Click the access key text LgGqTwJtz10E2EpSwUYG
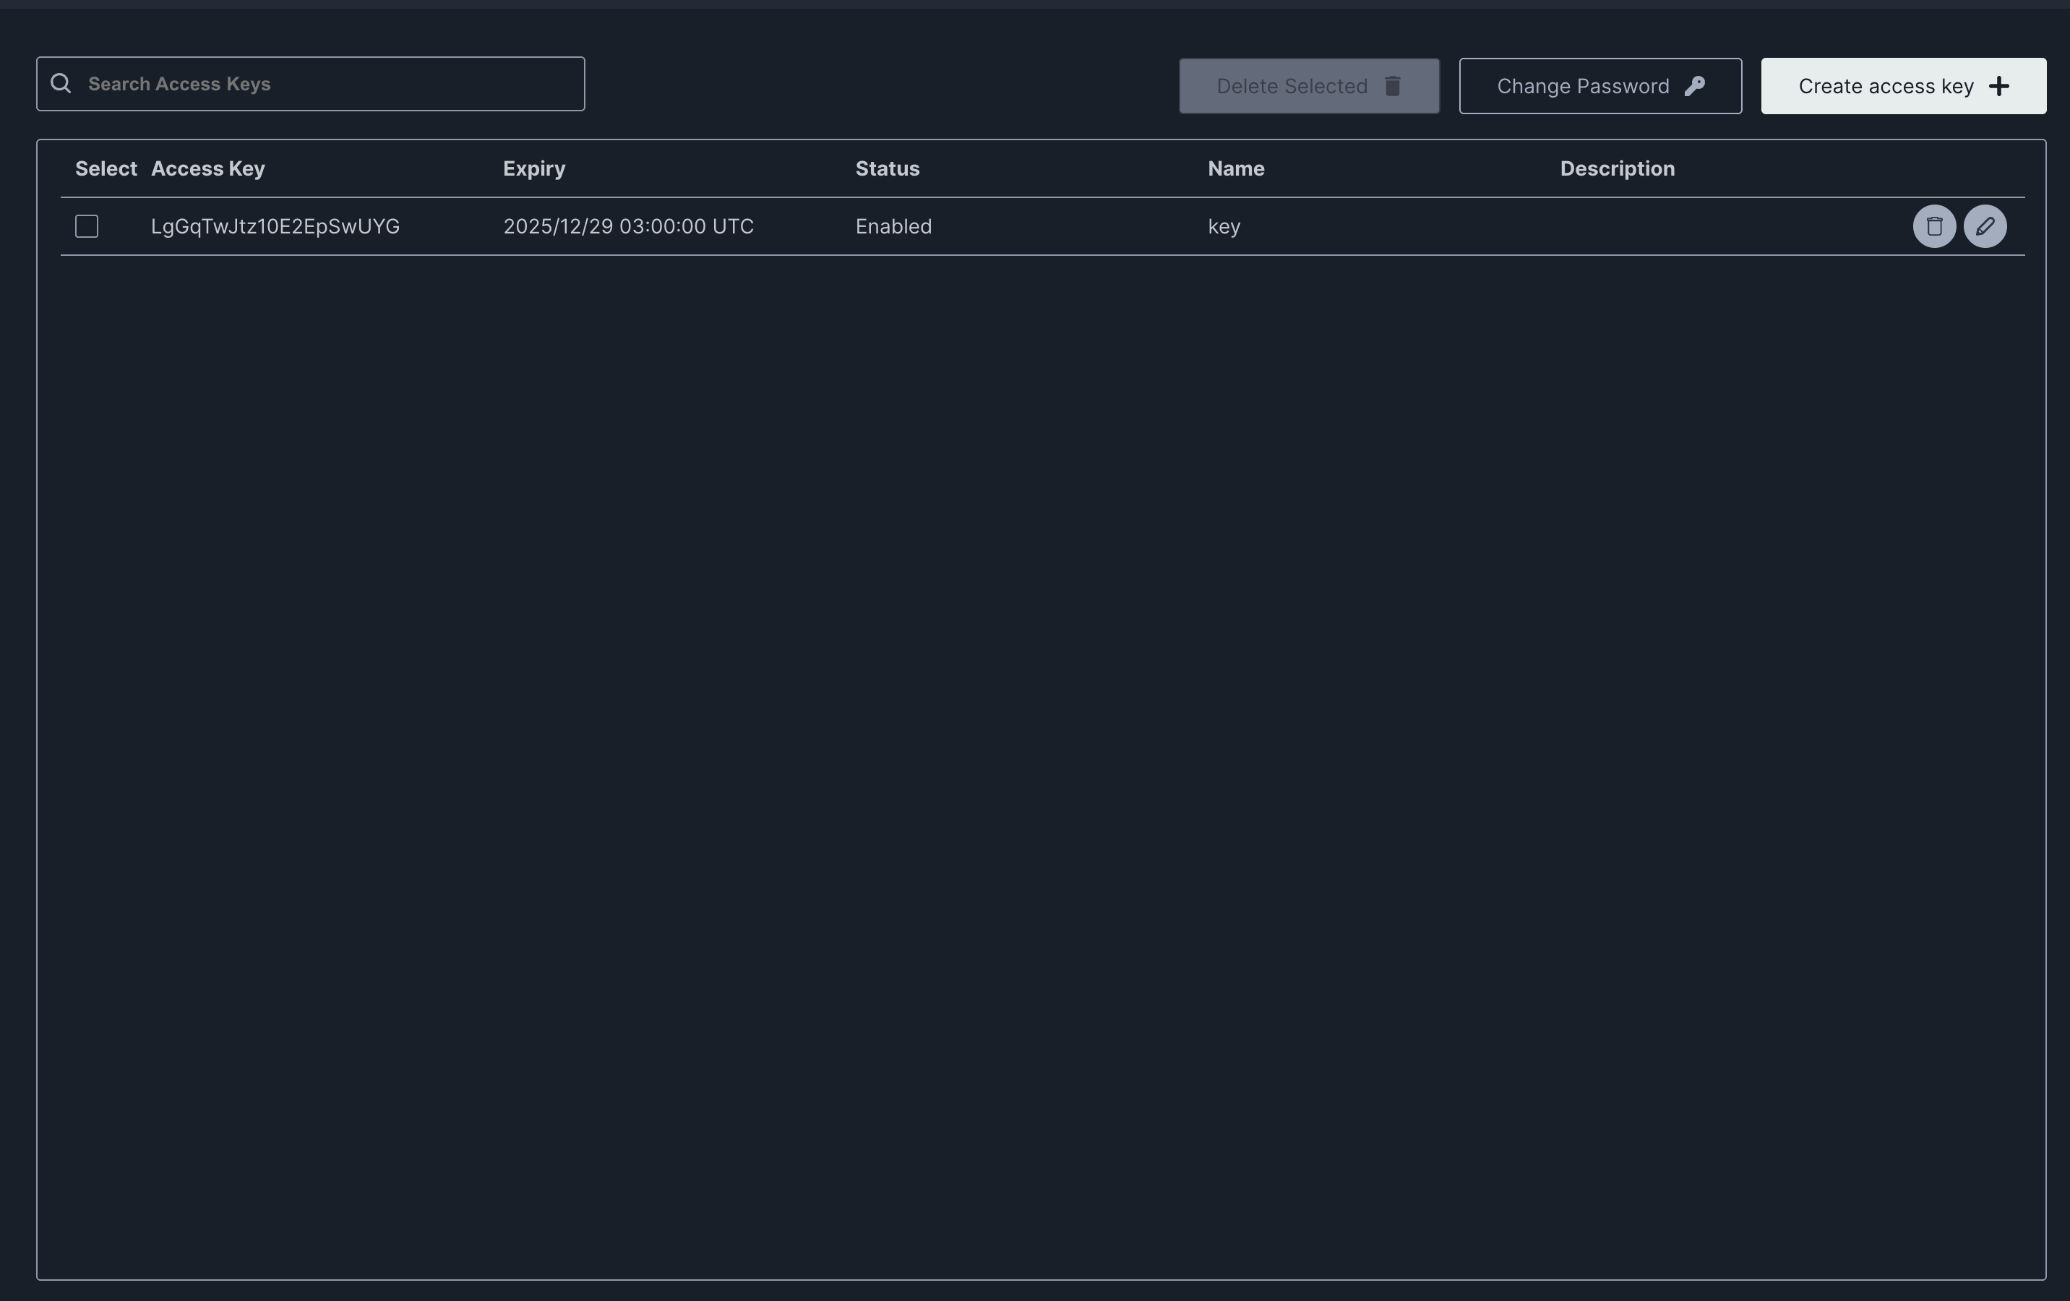This screenshot has width=2070, height=1301. 275,226
